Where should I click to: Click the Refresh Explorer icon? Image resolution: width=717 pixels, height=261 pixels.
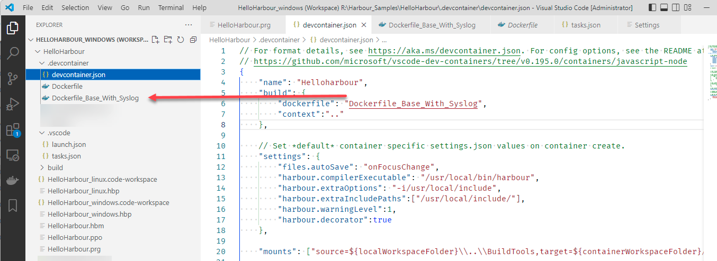pyautogui.click(x=181, y=40)
